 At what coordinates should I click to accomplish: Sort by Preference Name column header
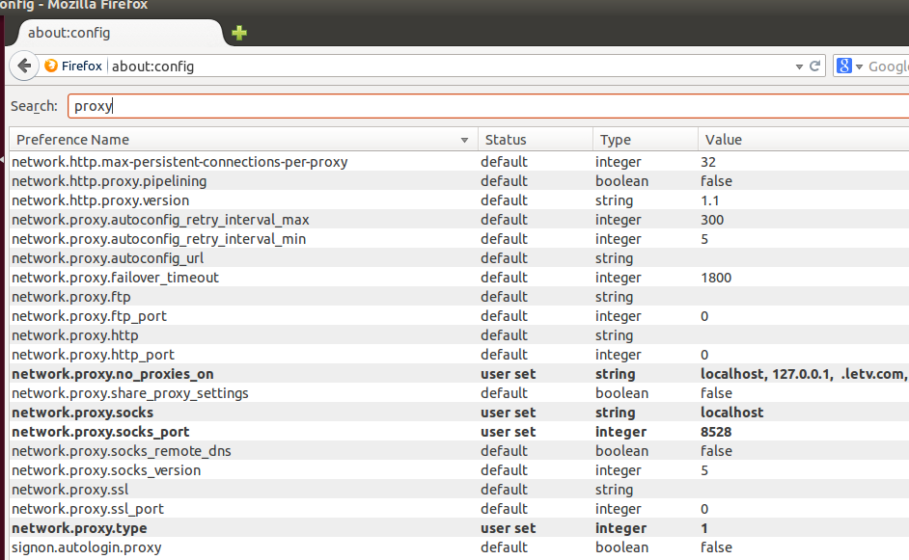pos(243,140)
